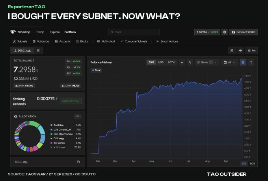Open settings via the gear icon

coord(225,32)
